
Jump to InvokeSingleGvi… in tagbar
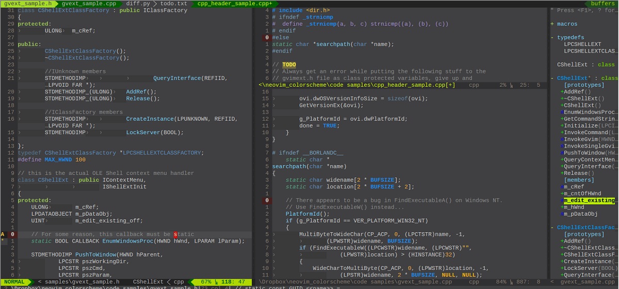[x=589, y=146]
